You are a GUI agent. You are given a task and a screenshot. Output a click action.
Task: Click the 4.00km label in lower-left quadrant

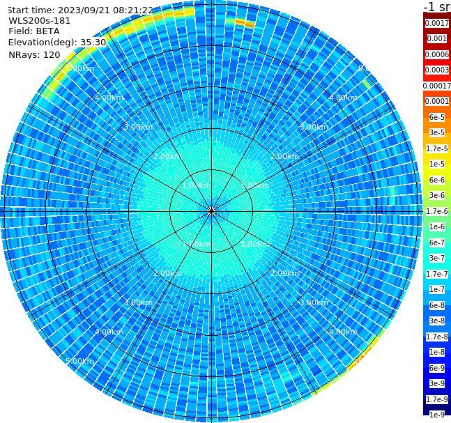(x=109, y=332)
